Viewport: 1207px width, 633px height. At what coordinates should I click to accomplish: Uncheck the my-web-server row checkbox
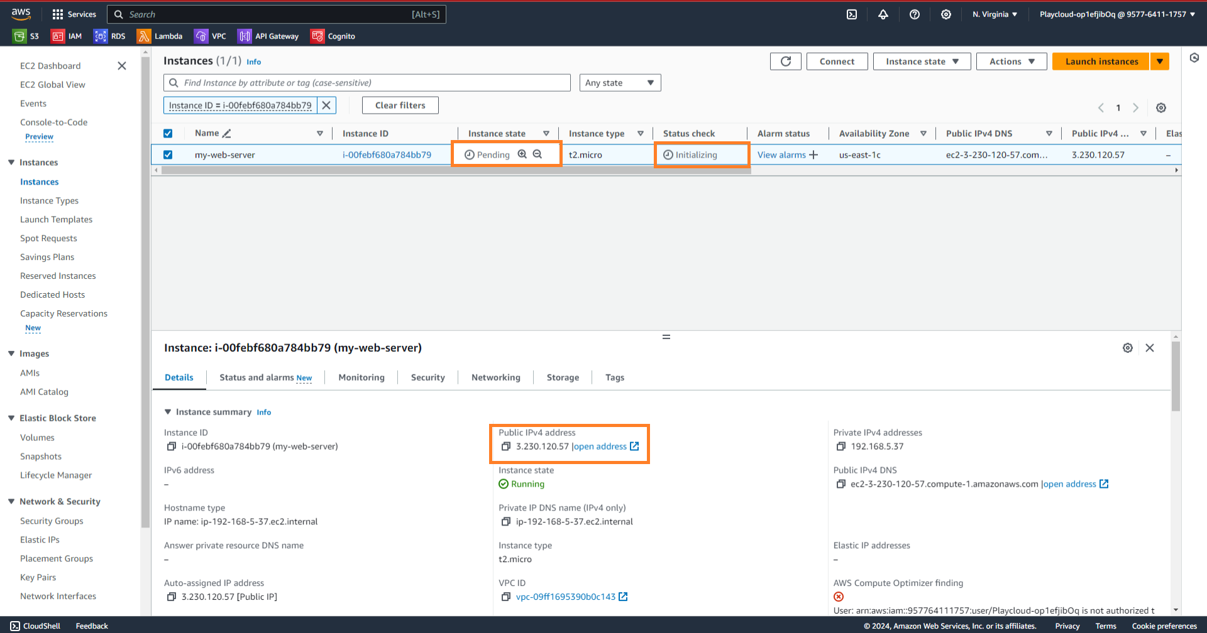pos(168,154)
